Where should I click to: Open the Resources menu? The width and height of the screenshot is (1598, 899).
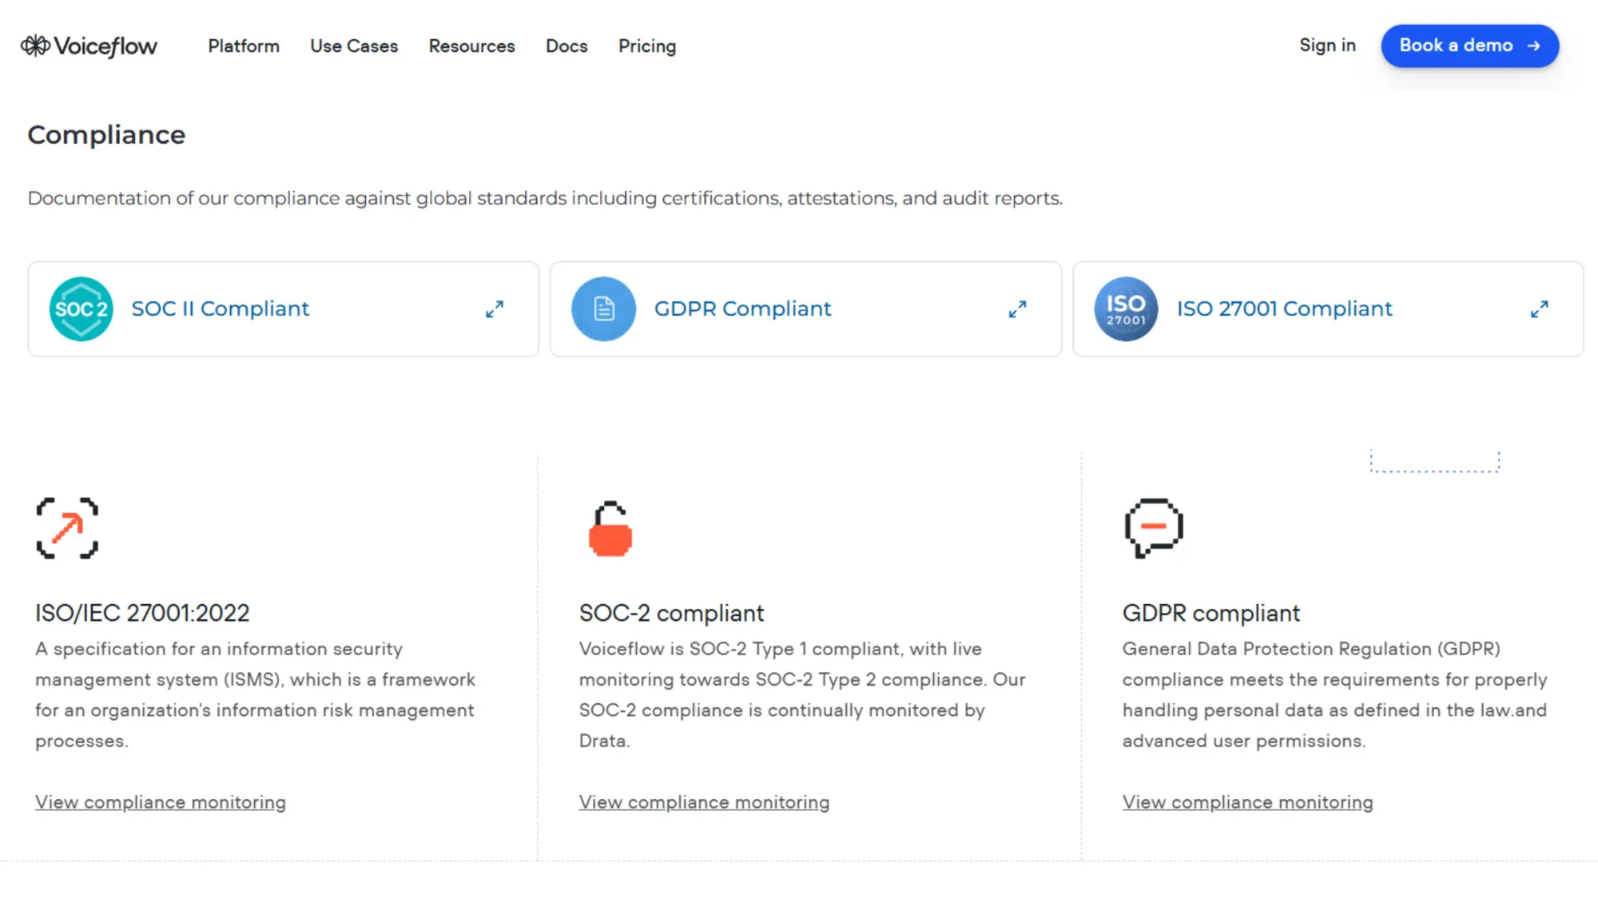(471, 46)
